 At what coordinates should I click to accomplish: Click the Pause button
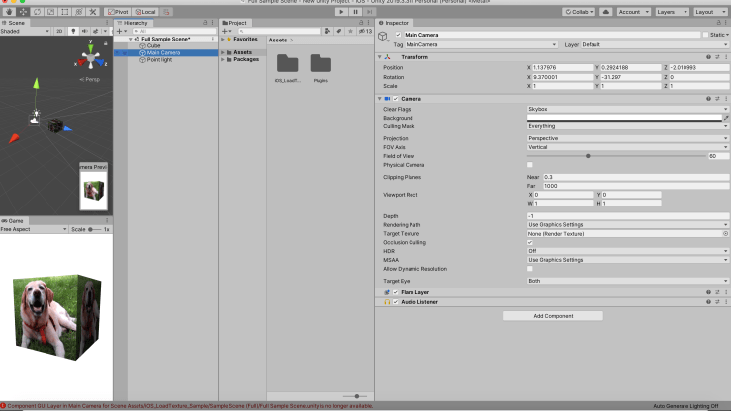[356, 12]
